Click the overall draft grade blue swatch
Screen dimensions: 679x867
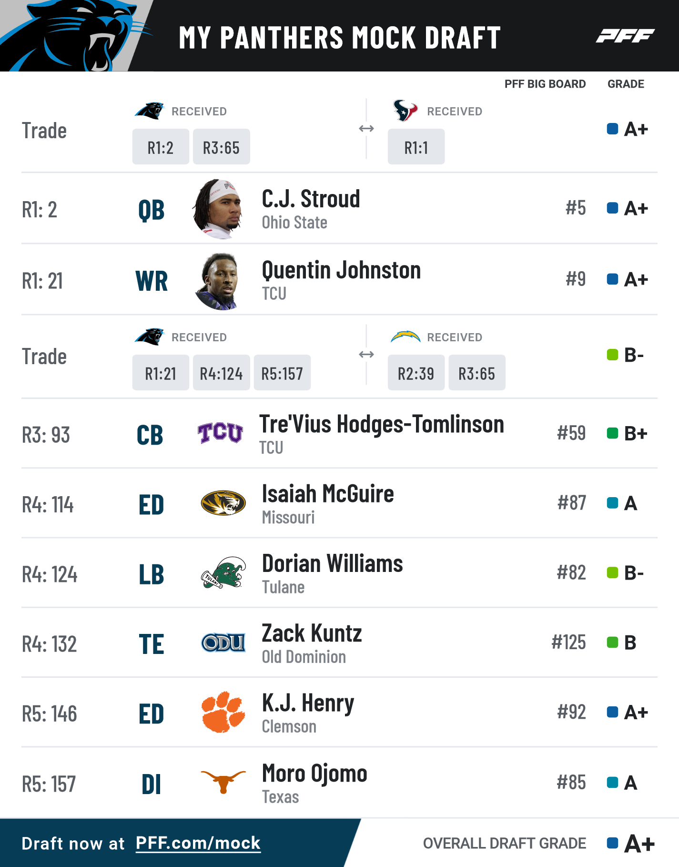tap(613, 843)
